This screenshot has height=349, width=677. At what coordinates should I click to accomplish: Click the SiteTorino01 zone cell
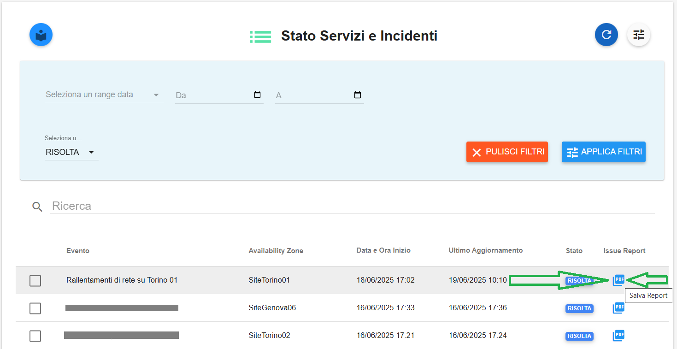(269, 280)
